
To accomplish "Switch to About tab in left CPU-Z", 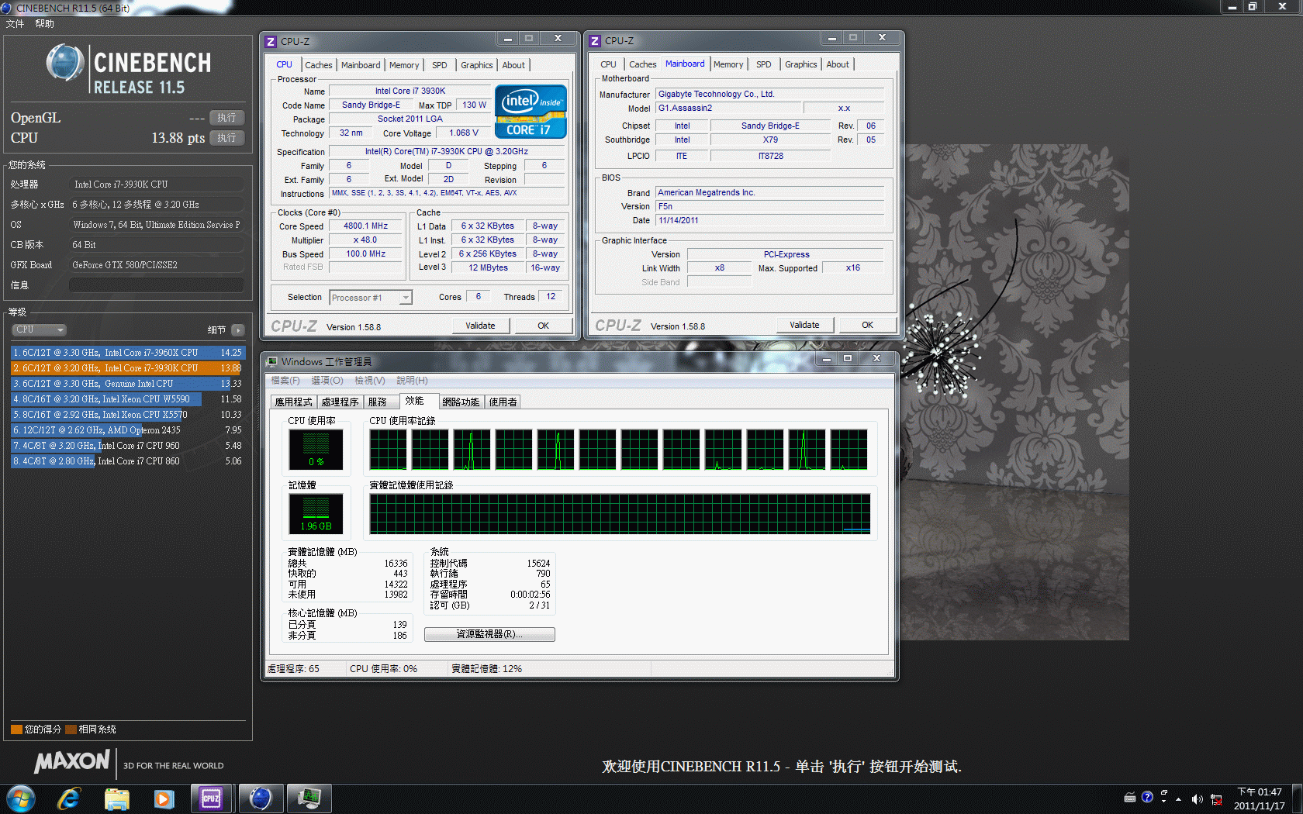I will point(513,65).
